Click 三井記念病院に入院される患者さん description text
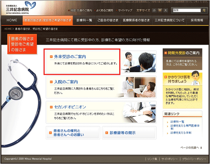The width and height of the screenshot is (210, 164). (x=84, y=91)
